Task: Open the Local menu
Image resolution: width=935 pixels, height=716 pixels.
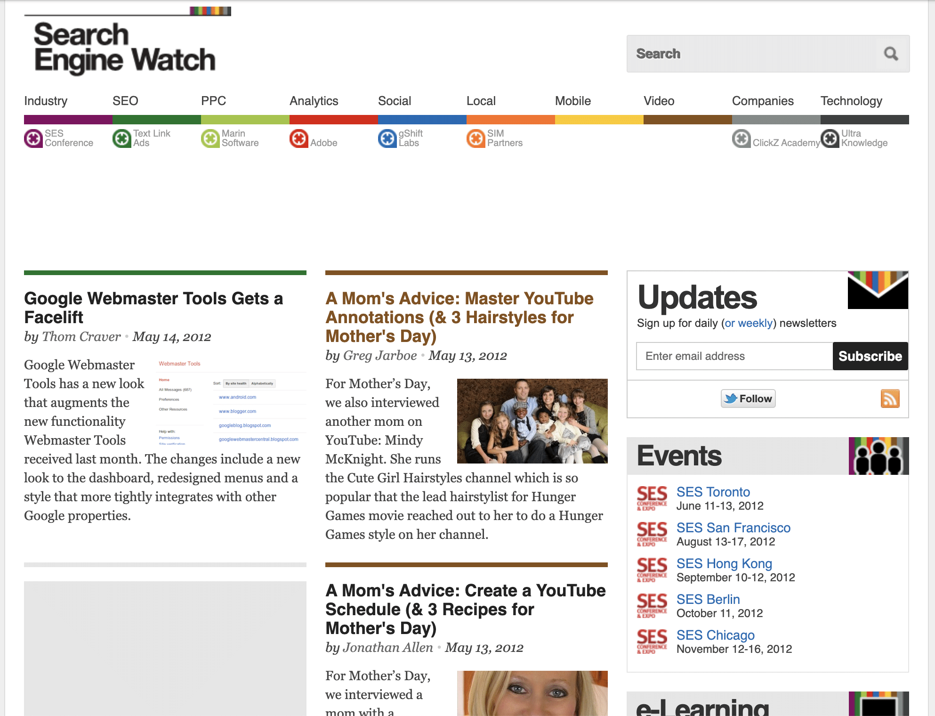Action: [x=481, y=101]
